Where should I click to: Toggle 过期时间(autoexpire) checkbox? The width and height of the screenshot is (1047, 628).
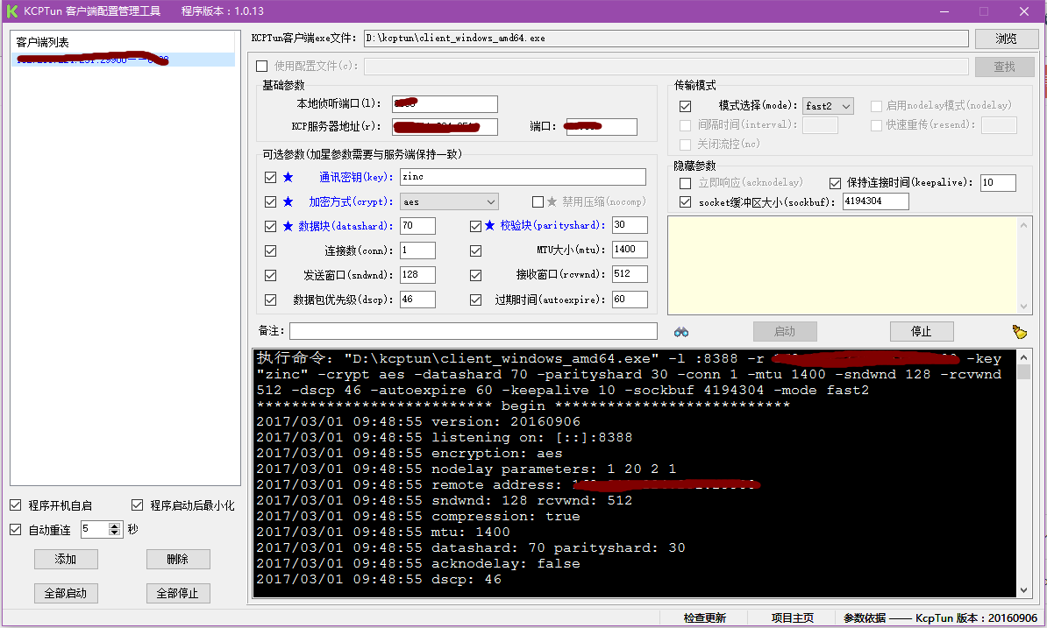(475, 300)
